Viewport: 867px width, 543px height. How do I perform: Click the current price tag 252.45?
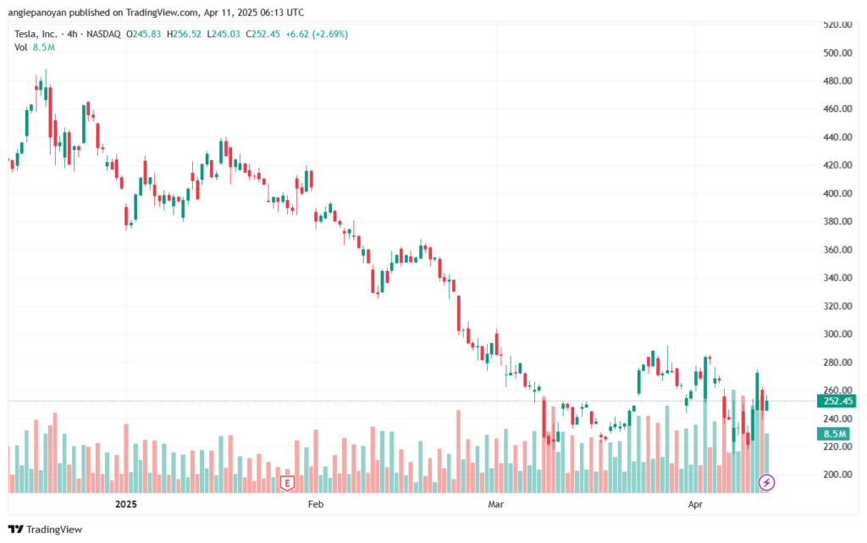point(837,401)
